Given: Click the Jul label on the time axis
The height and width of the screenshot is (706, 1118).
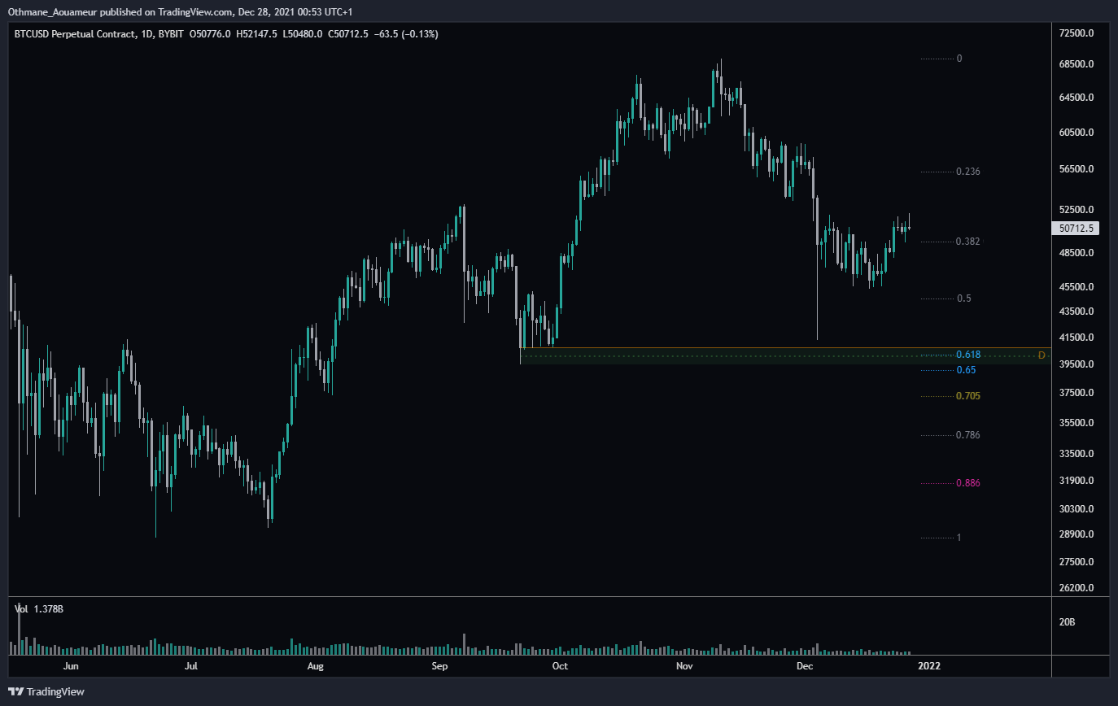Looking at the screenshot, I should point(191,666).
